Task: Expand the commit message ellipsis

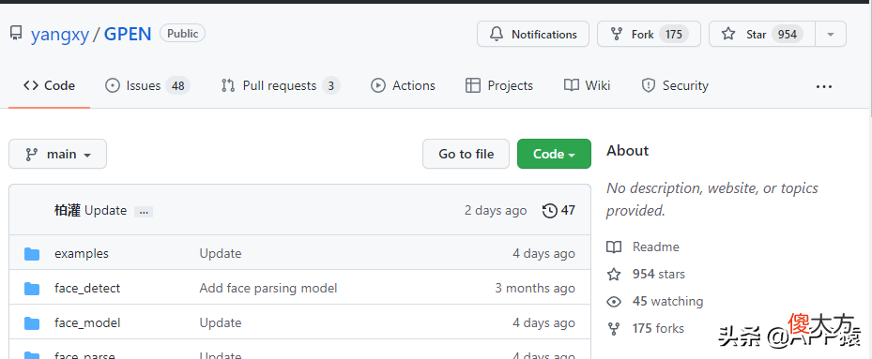Action: click(x=144, y=212)
